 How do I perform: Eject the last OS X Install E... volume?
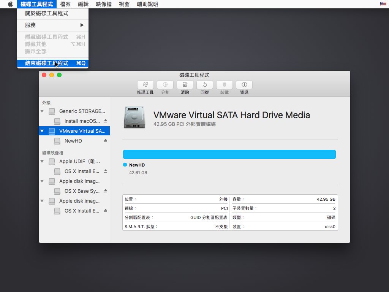[x=106, y=211]
